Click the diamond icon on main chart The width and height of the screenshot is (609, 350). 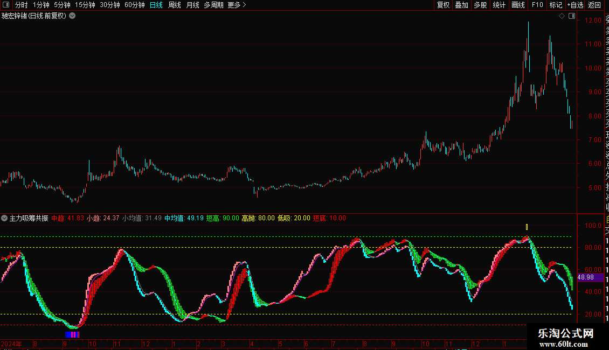(x=562, y=16)
